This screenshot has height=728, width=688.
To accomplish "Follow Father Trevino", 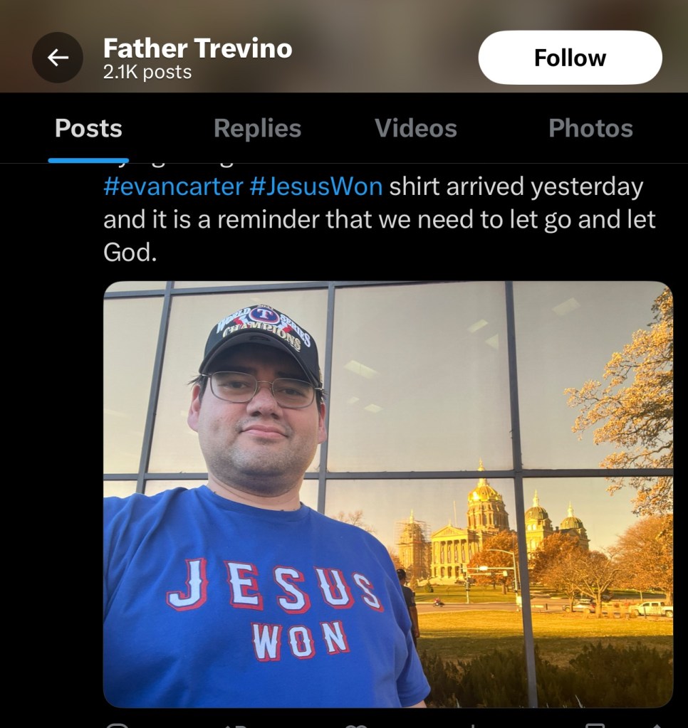I will (570, 58).
